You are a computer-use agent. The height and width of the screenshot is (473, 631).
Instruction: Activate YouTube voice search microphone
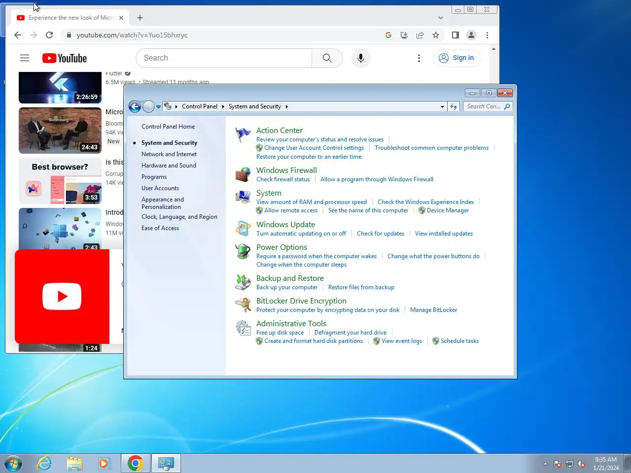[x=361, y=58]
